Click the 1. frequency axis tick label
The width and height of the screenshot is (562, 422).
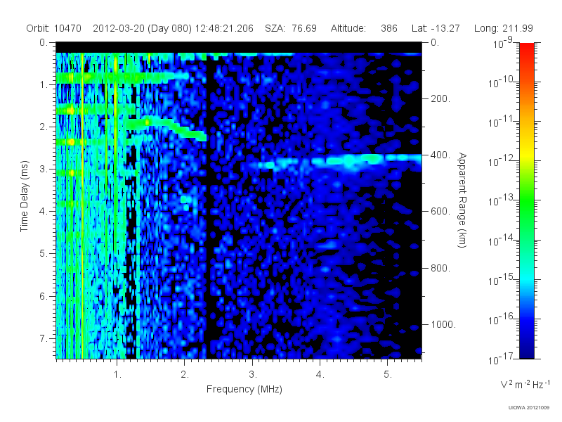(117, 375)
